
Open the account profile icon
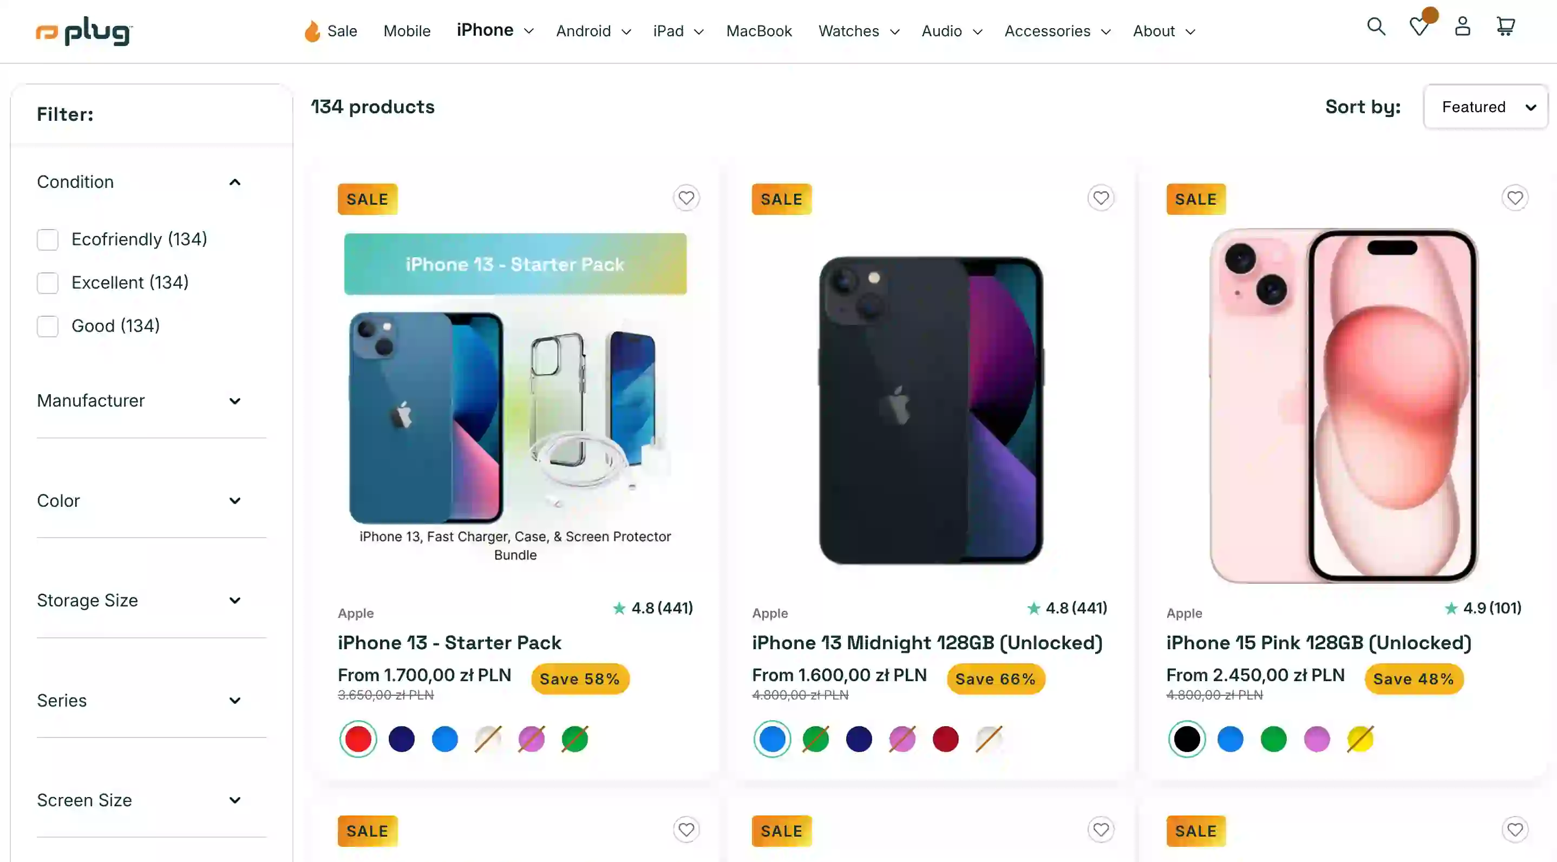coord(1462,27)
